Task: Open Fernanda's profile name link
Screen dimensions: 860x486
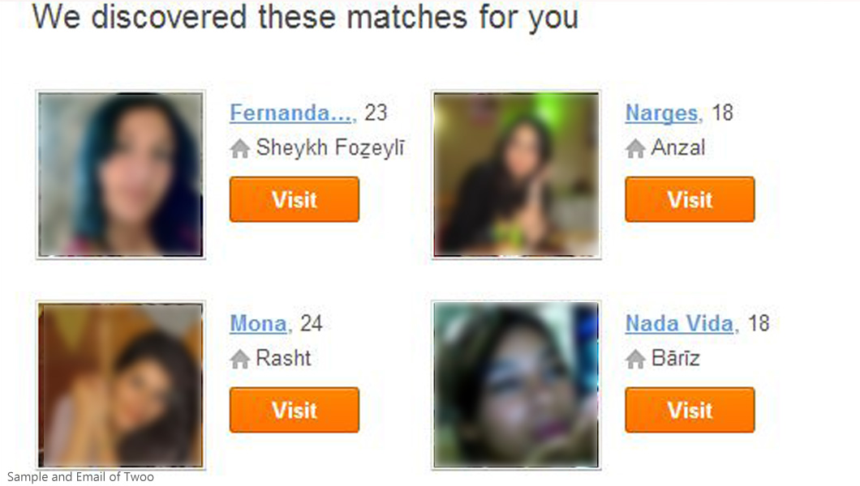Action: pos(290,113)
